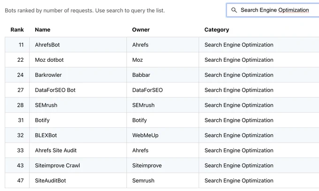
Task: Click owner Moz cell
Action: [163, 59]
